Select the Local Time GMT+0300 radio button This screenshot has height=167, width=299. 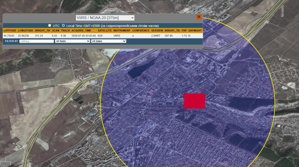[x=63, y=25]
